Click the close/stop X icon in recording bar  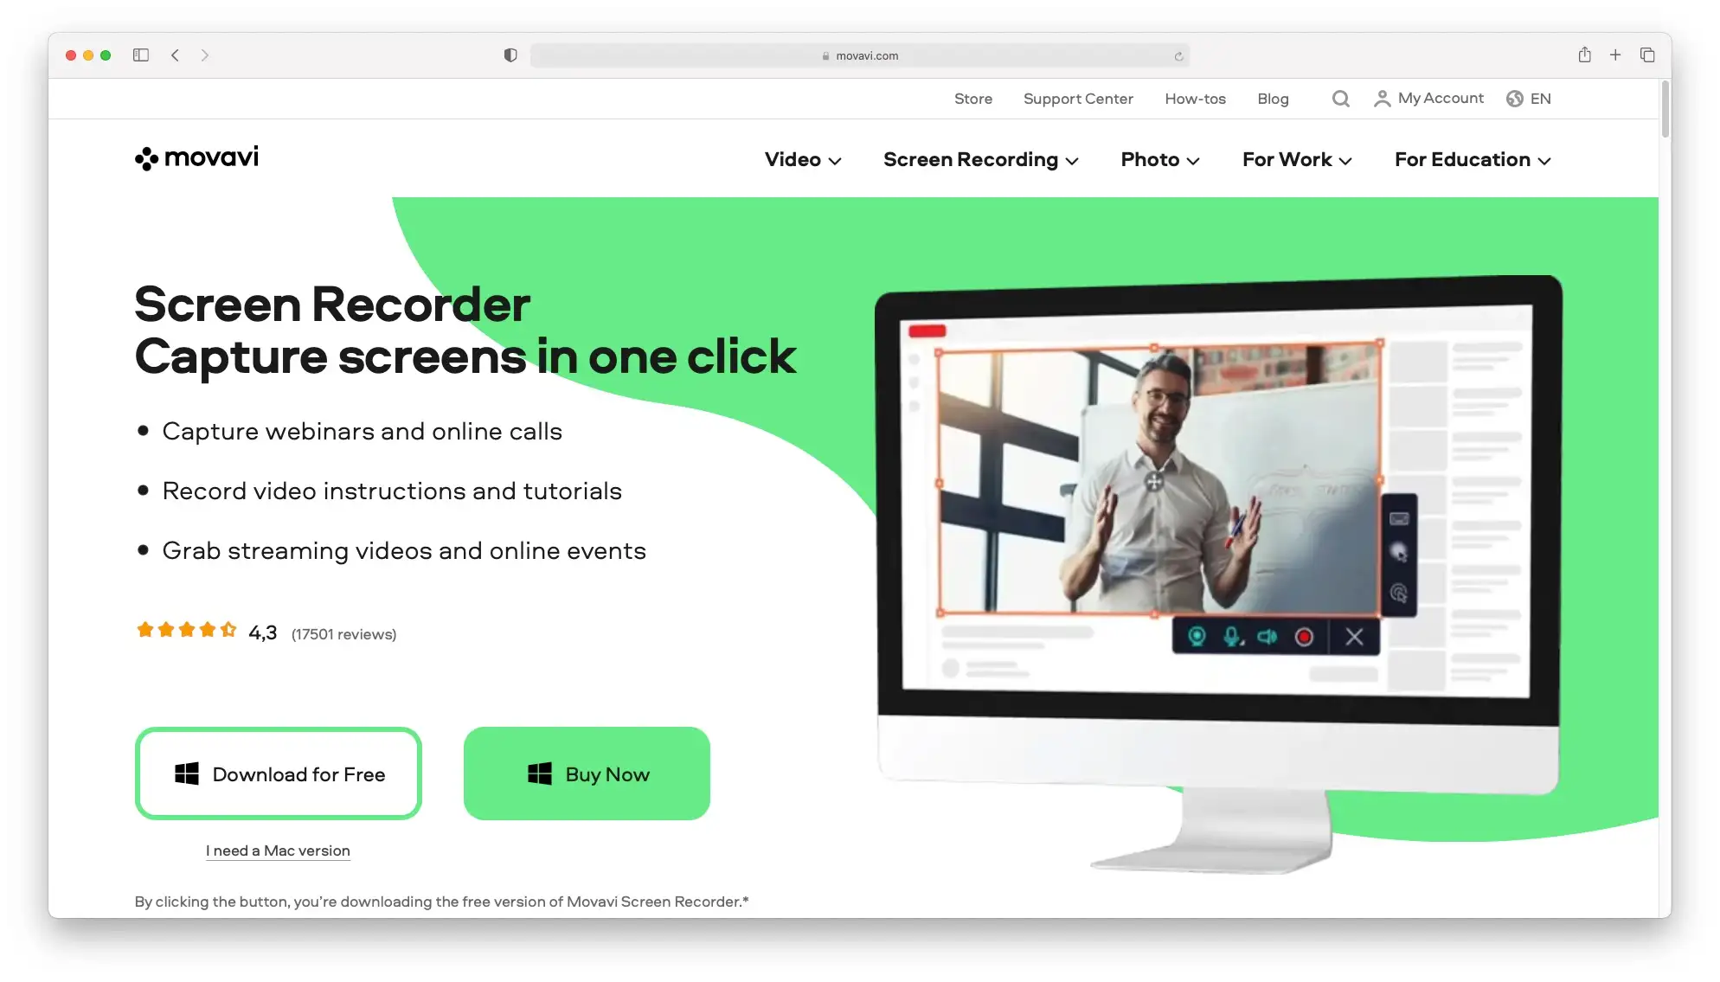(1354, 637)
